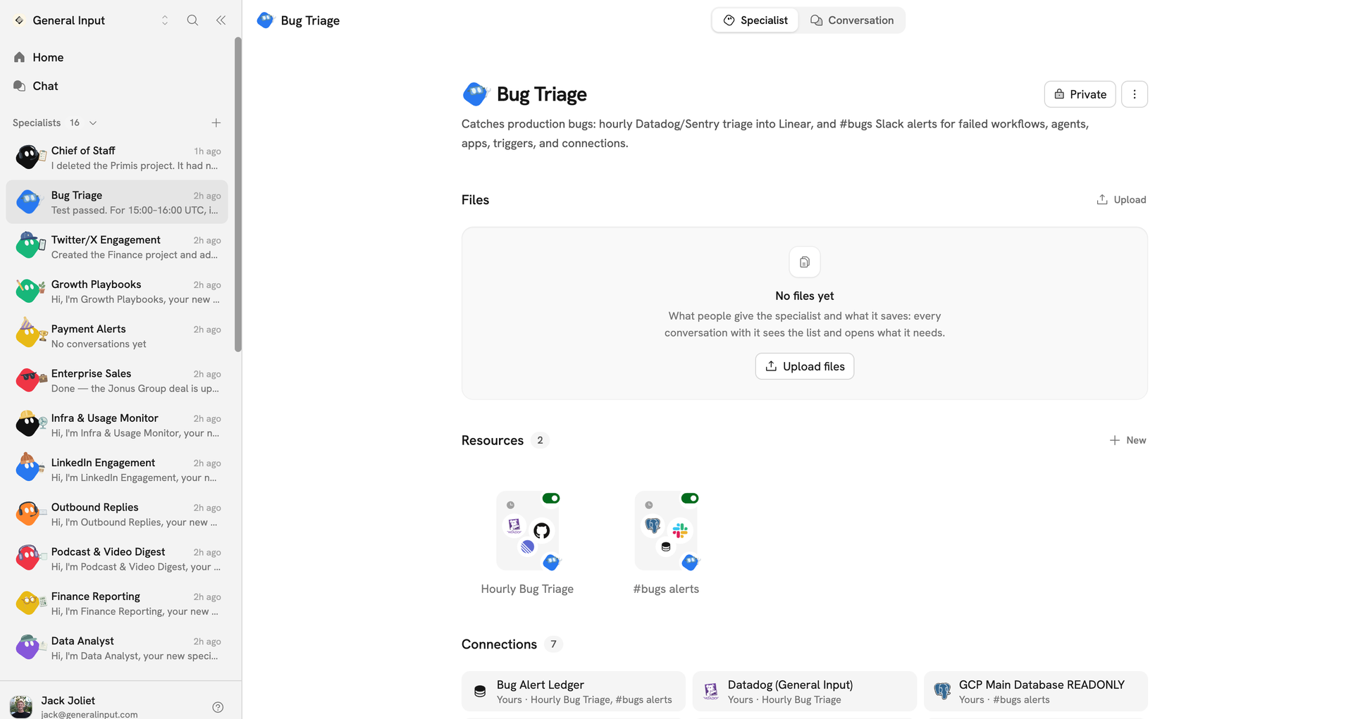Open the help icon beside Jack Joliet
Viewport: 1353px width, 719px height.
pyautogui.click(x=218, y=707)
